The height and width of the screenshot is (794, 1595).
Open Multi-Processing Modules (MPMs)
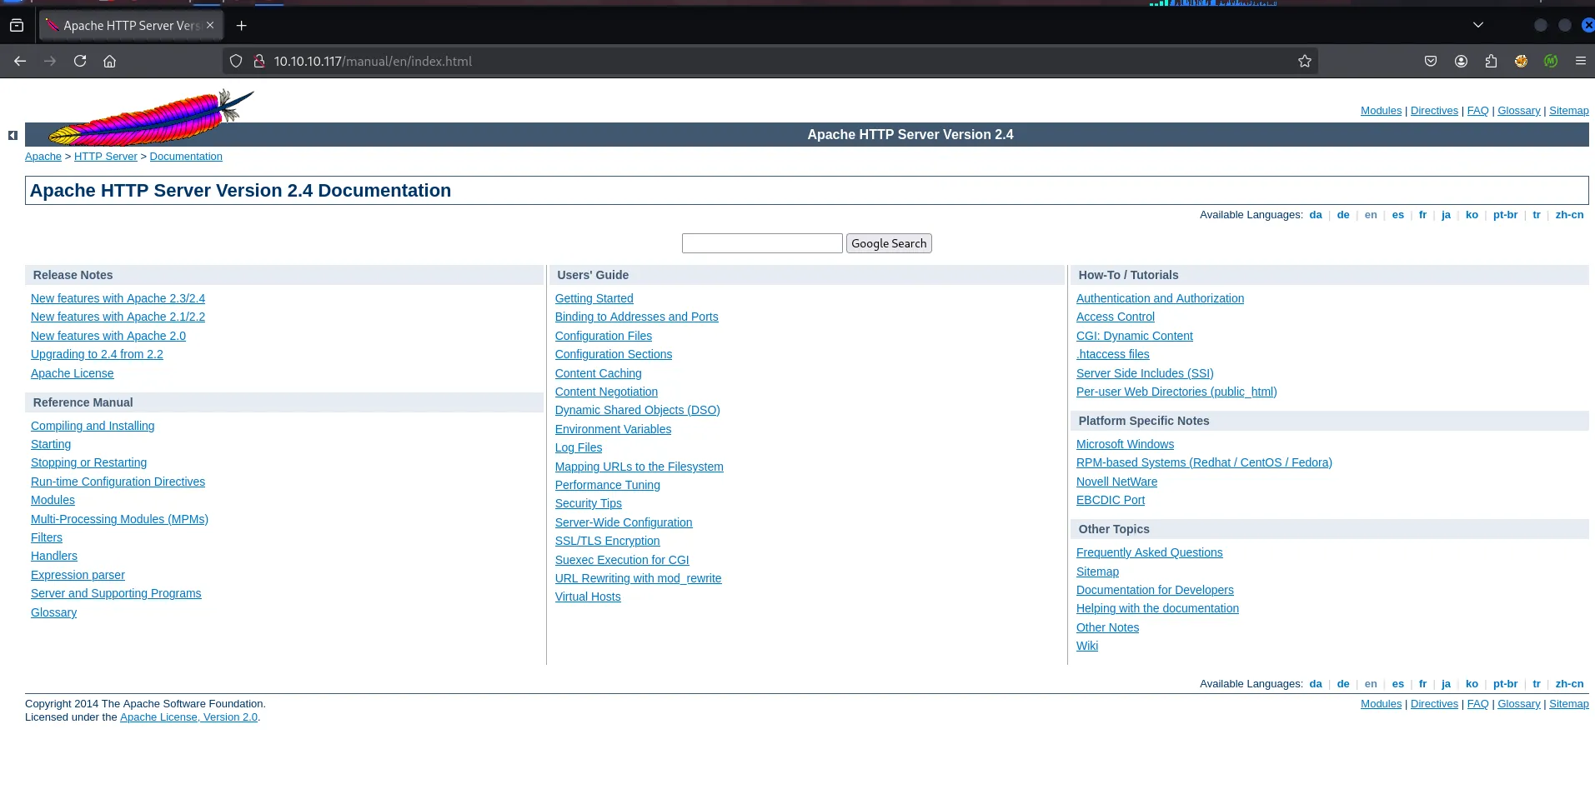coord(119,519)
